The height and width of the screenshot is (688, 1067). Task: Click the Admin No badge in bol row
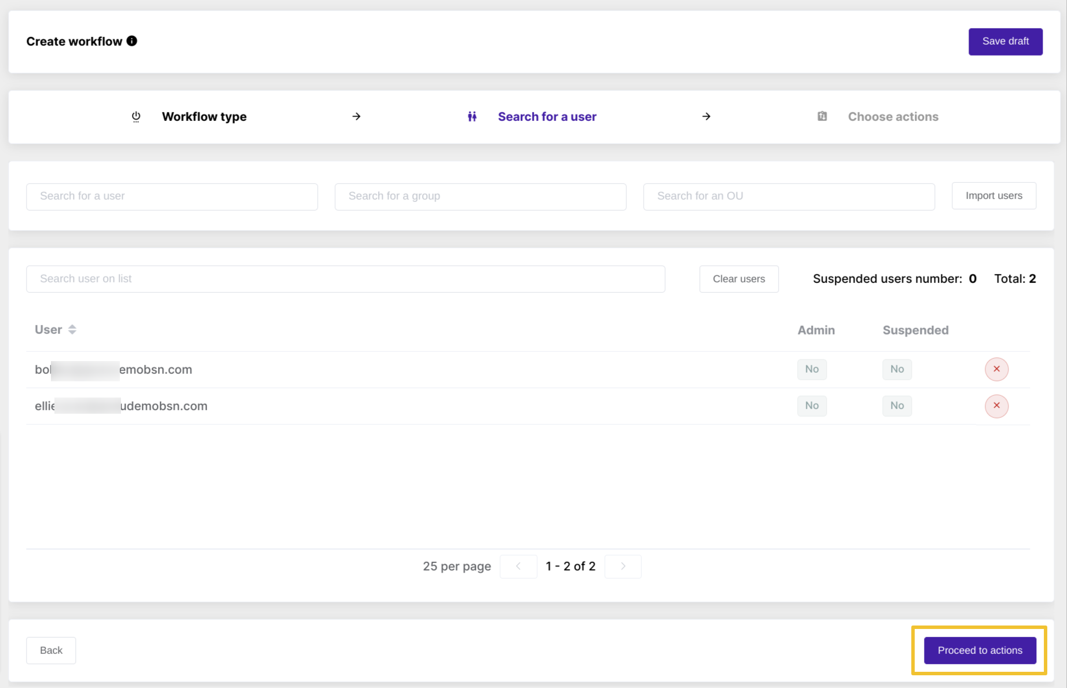point(812,369)
